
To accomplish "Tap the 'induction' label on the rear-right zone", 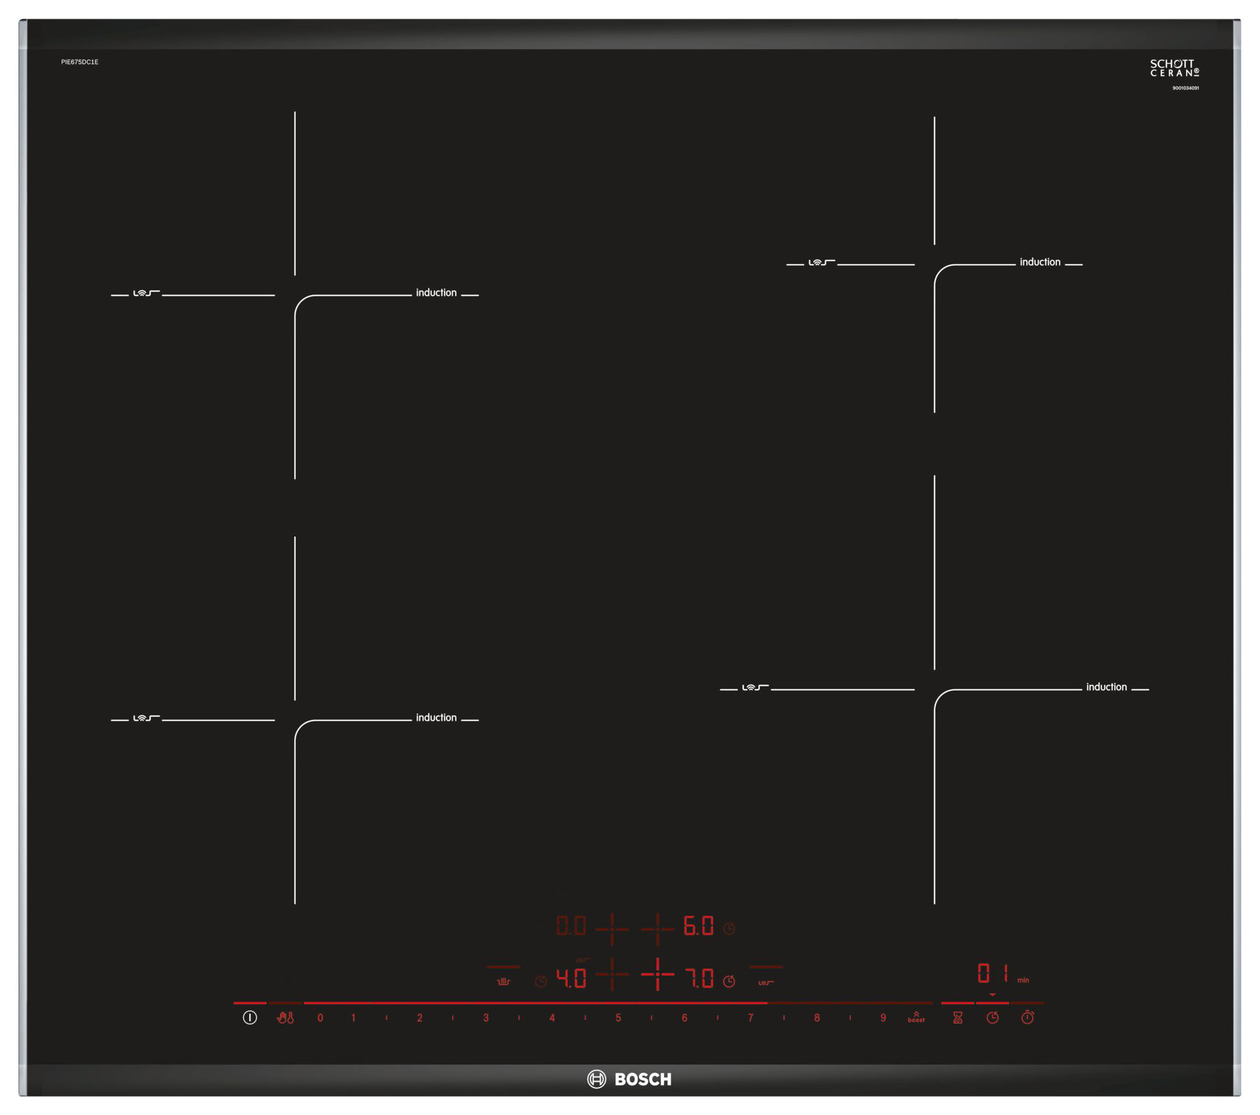I will pyautogui.click(x=1040, y=262).
